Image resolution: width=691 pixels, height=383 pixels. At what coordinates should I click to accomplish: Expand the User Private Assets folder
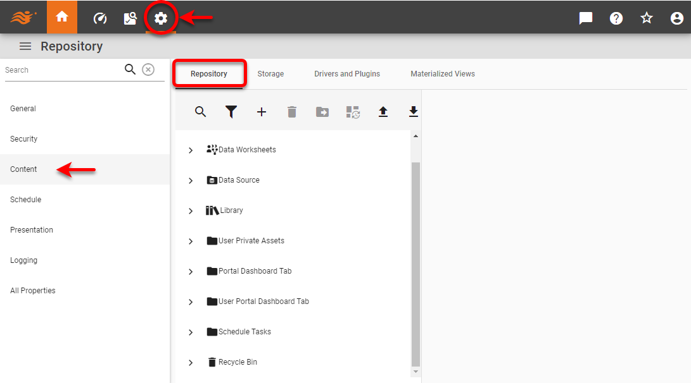click(190, 240)
